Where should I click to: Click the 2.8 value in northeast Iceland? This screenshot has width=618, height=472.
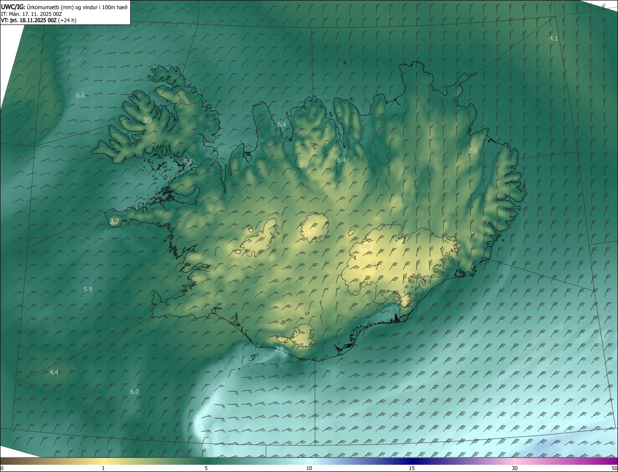pos(473,151)
